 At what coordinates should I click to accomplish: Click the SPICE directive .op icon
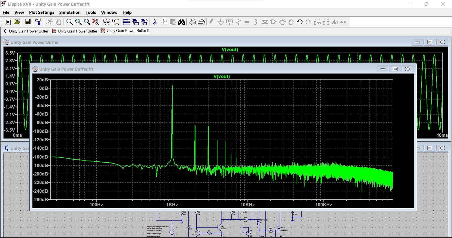pyautogui.click(x=344, y=22)
